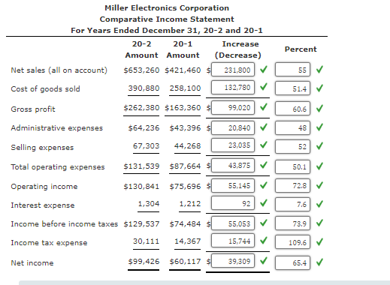Click Net income percent field 65.4
Image resolution: width=390 pixels, height=285 pixels.
(292, 262)
